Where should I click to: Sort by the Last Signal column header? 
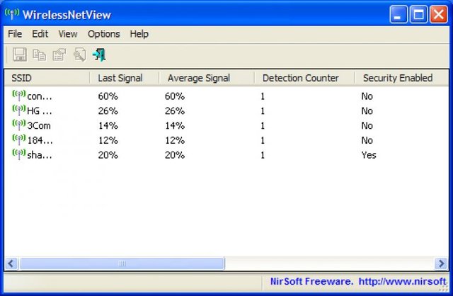point(125,78)
